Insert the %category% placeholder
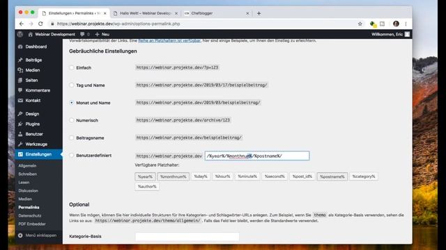 pos(364,176)
